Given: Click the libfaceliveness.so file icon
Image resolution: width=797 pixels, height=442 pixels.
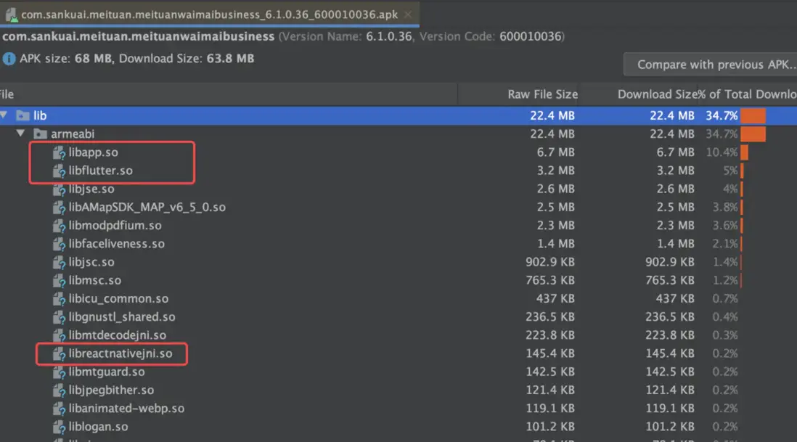Looking at the screenshot, I should click(x=59, y=244).
